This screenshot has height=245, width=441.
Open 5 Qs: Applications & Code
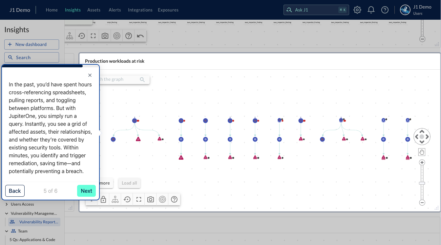[x=32, y=240]
